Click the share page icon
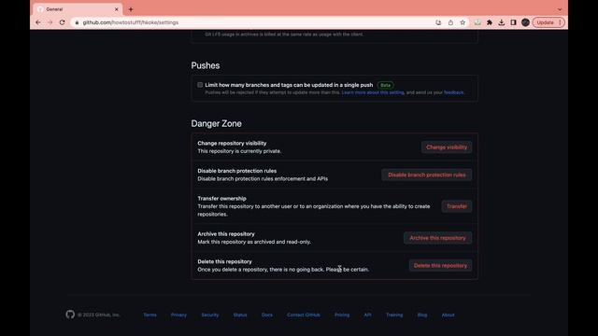The height and width of the screenshot is (336, 598). [x=450, y=22]
